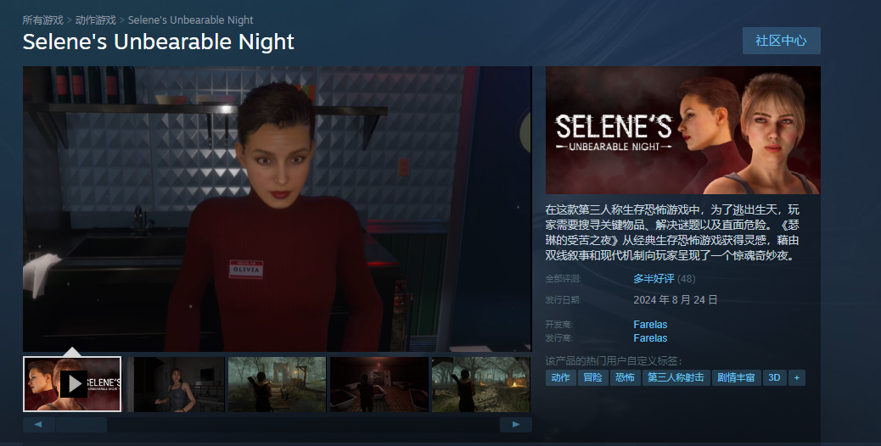Select the graveyard gate screenshot thumbnail
881x446 pixels.
pyautogui.click(x=277, y=384)
